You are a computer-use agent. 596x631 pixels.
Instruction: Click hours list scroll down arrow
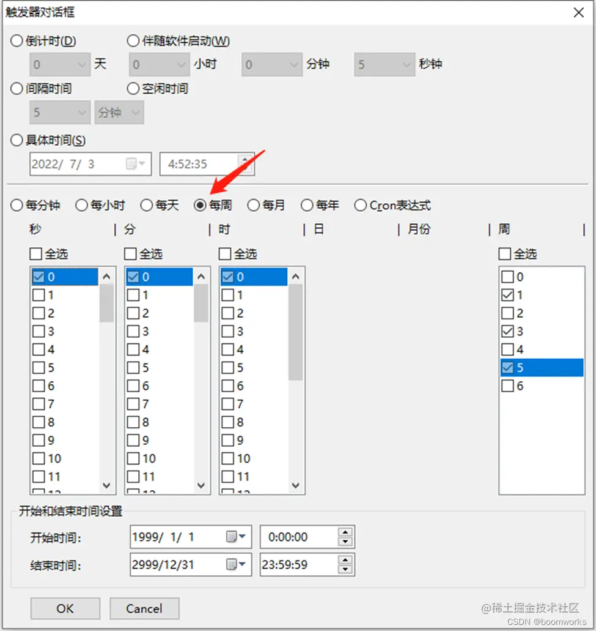tap(295, 485)
